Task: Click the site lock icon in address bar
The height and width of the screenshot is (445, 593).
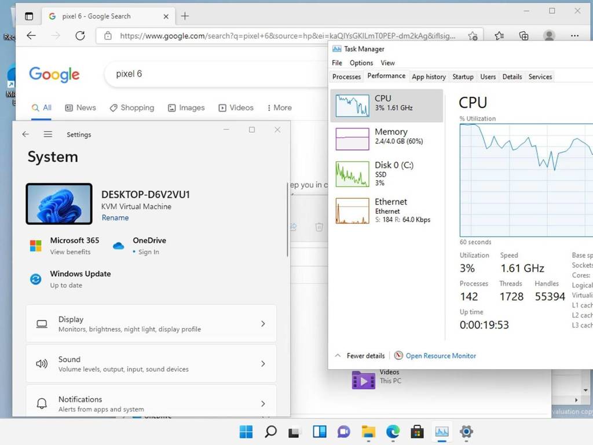Action: 108,36
